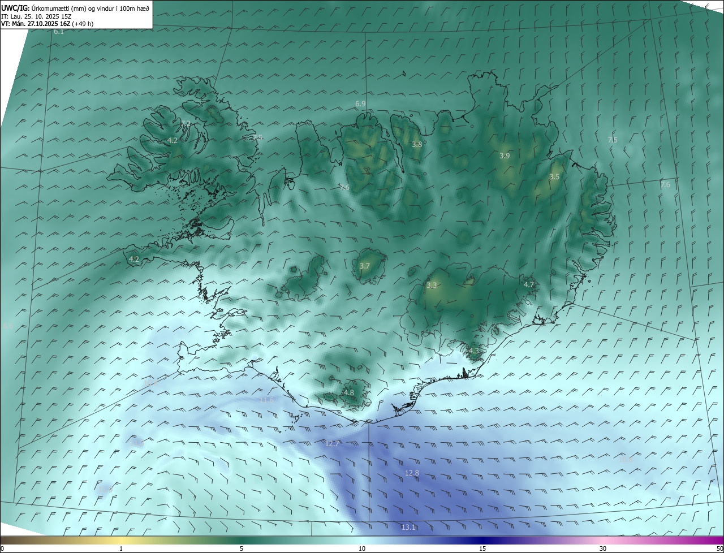
Task: Select the 3.9 map value label
Action: (505, 155)
